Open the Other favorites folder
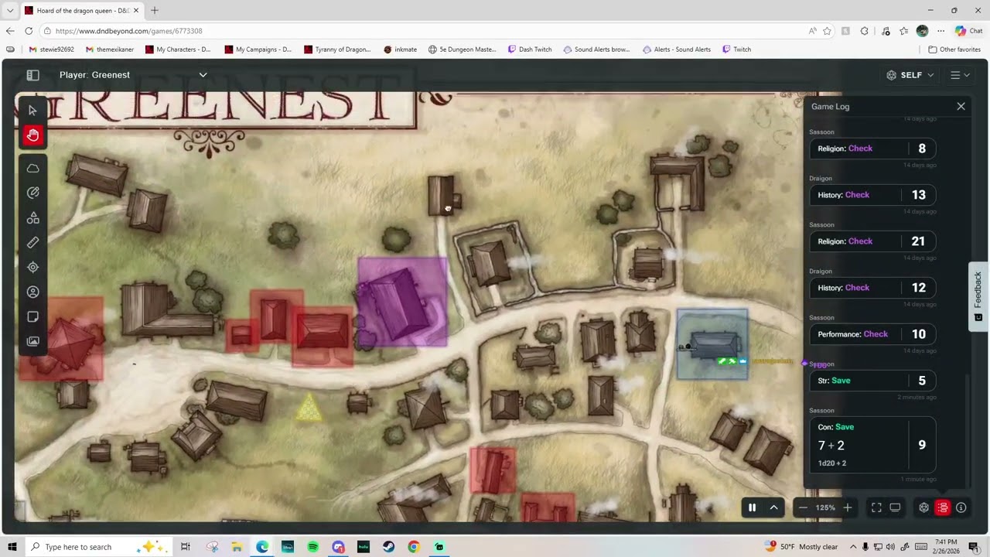 pos(954,50)
